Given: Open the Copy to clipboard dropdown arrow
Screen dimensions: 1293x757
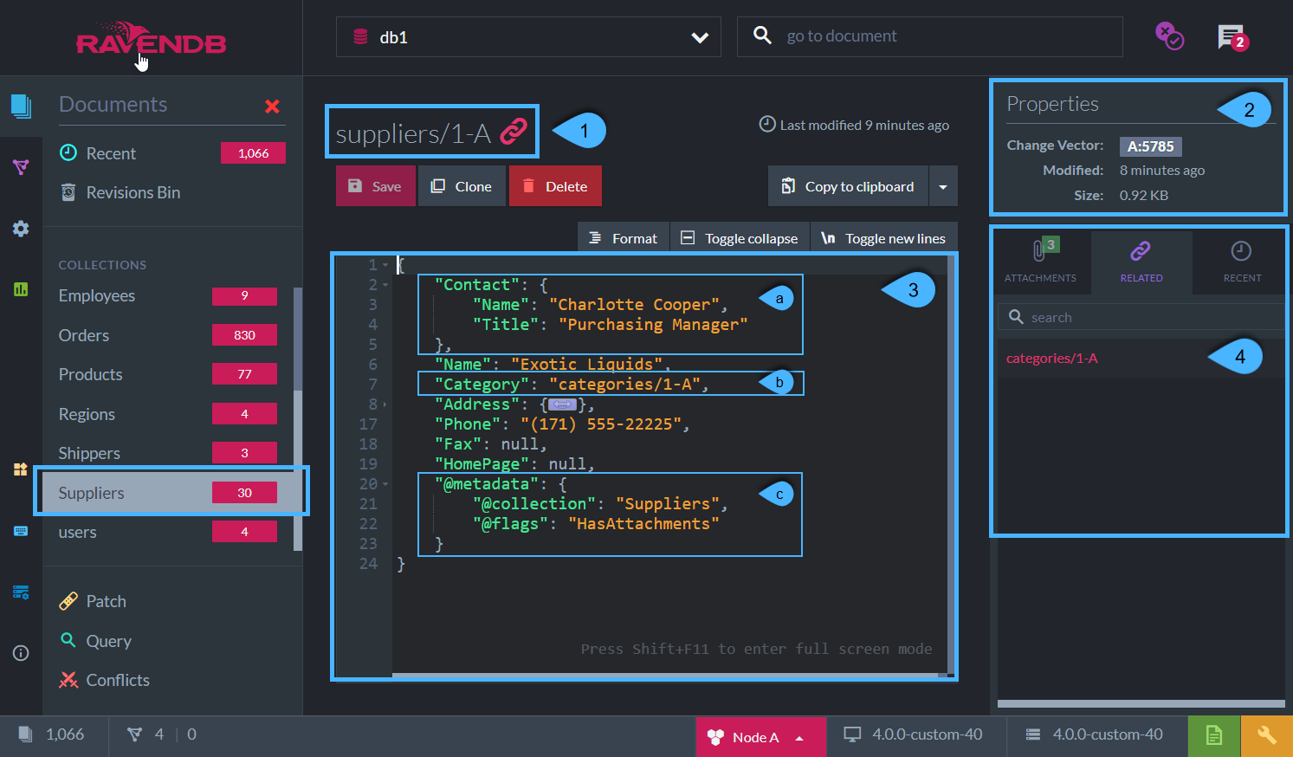Looking at the screenshot, I should [943, 186].
